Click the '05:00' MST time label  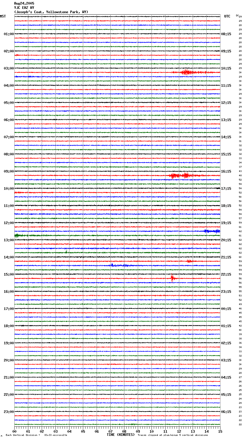pyautogui.click(x=9, y=103)
